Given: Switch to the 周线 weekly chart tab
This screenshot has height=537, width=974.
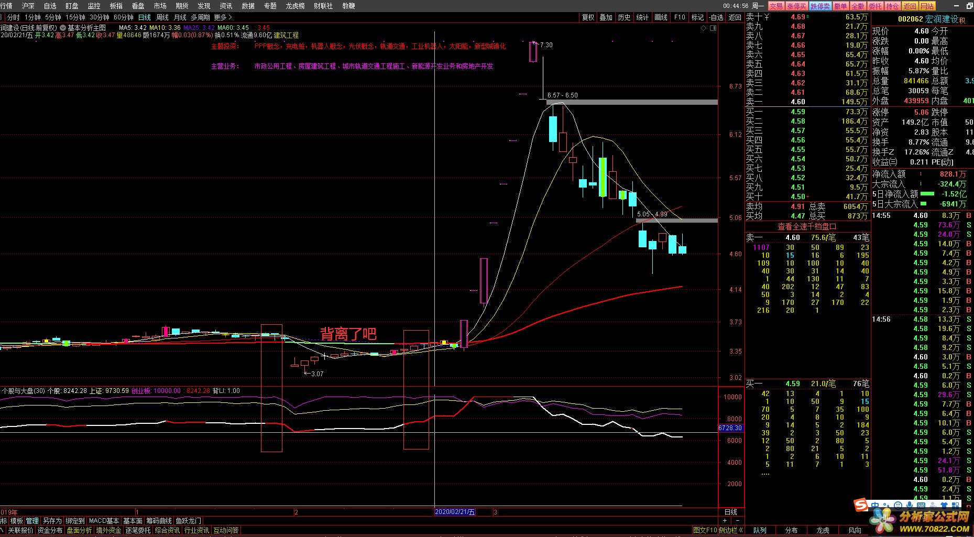Looking at the screenshot, I should [162, 17].
